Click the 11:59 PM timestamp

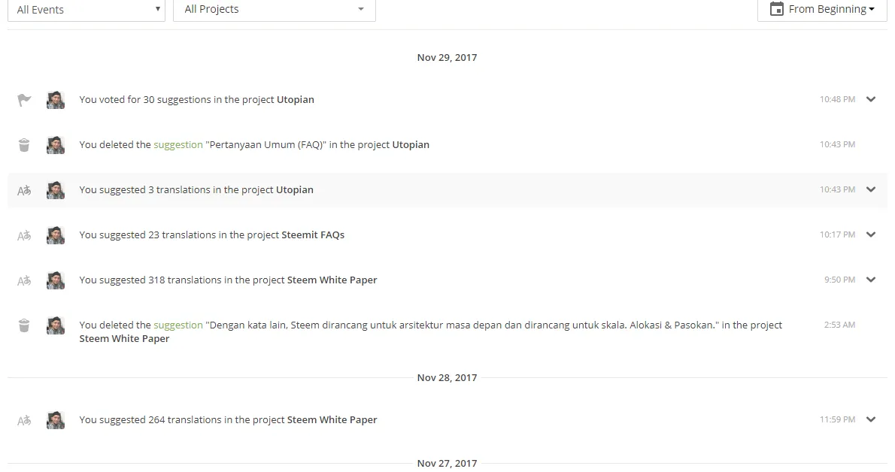point(837,419)
